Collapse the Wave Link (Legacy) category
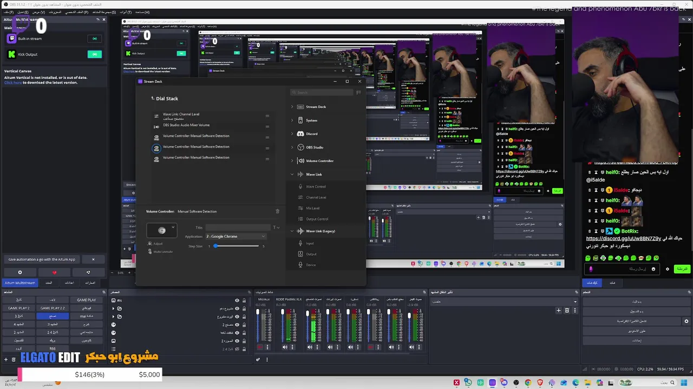 (x=292, y=231)
